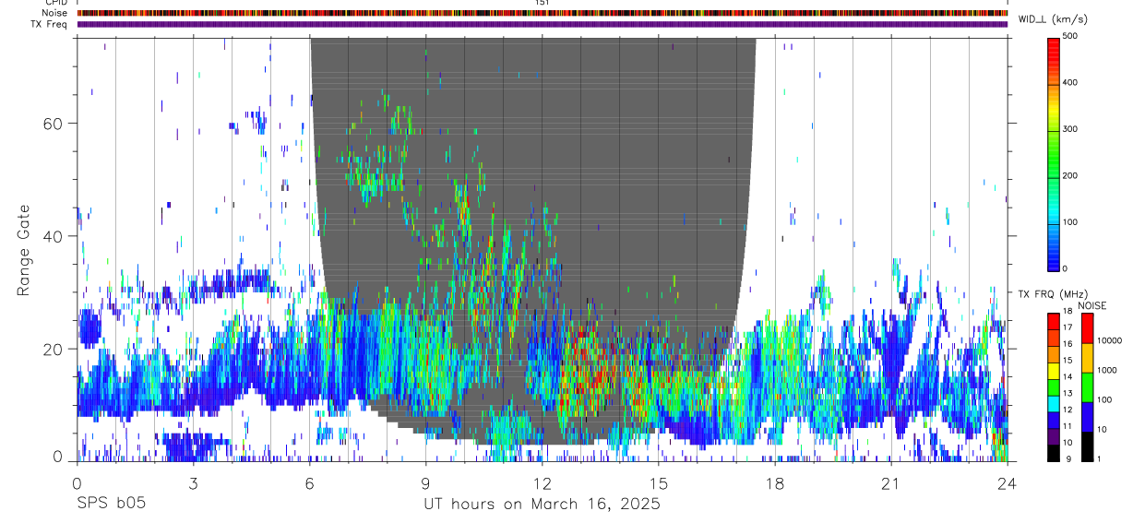Click width colorbar label 300
Screen dimensions: 1133x523
1071,129
